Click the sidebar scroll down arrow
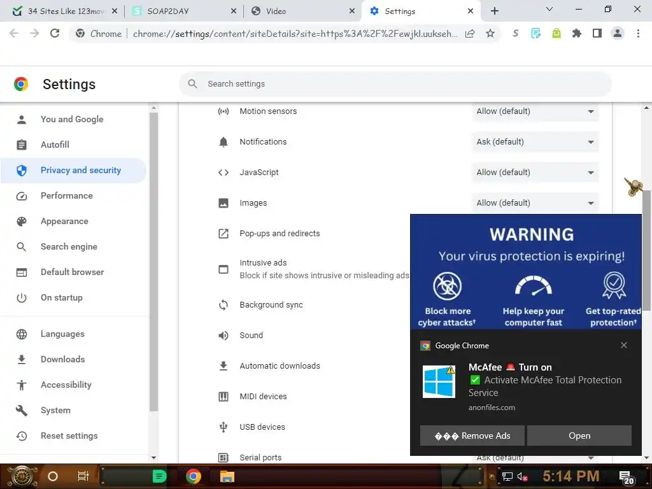This screenshot has width=652, height=489. (153, 457)
